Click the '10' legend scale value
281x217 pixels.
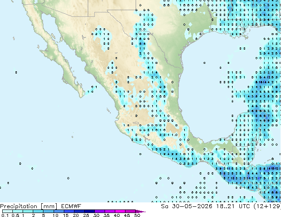coord(55,215)
